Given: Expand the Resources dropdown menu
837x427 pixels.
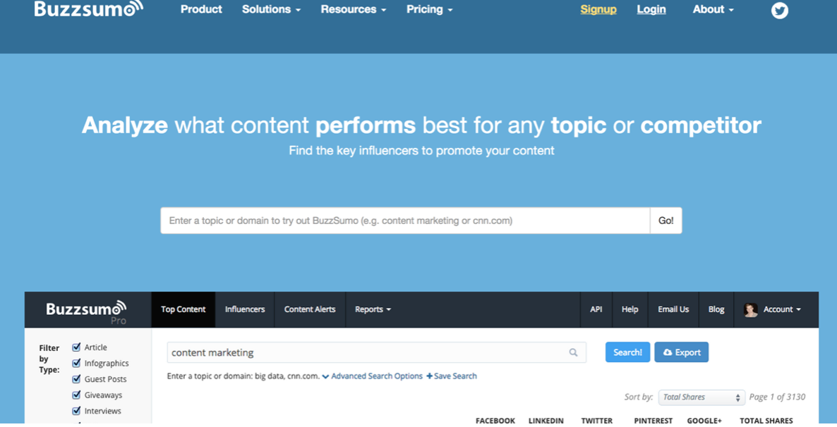Looking at the screenshot, I should pos(354,10).
